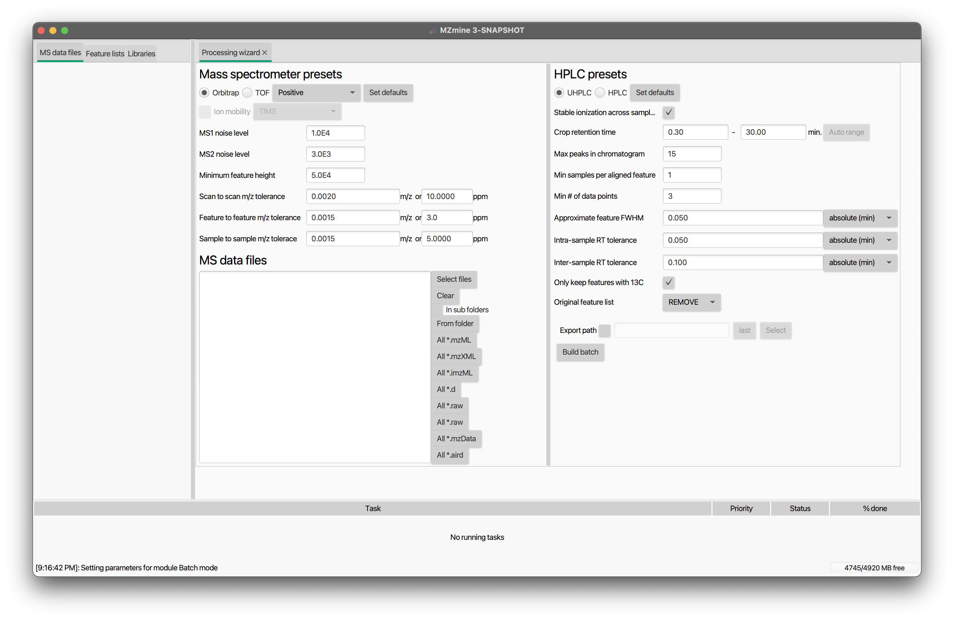Screen dimensions: 954x620
Task: Switch to the Feature lists tab
Action: (x=105, y=53)
